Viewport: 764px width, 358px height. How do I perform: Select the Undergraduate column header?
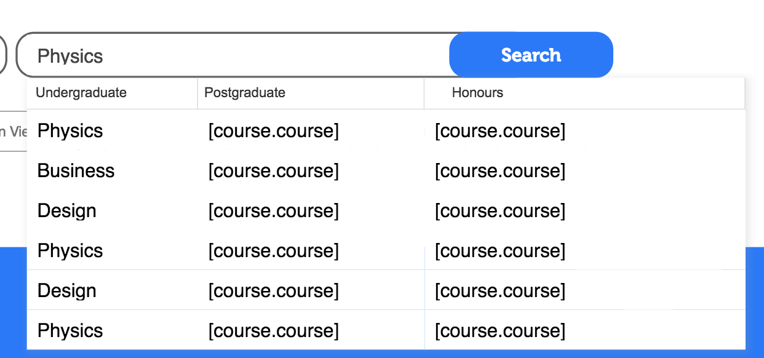pos(81,93)
